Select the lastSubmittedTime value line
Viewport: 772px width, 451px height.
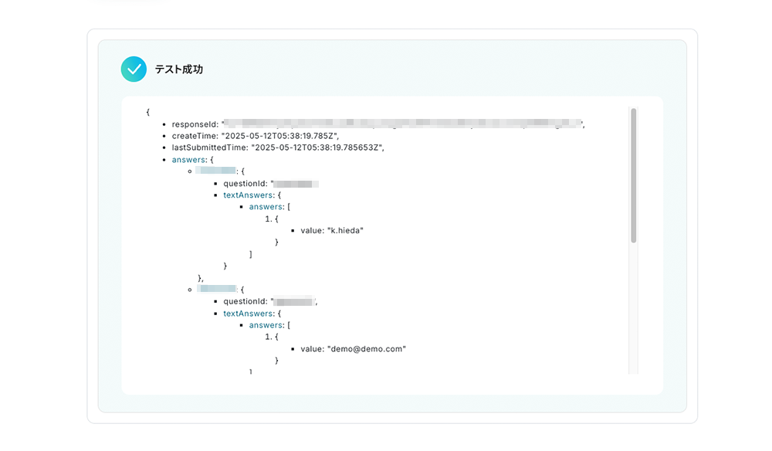click(x=278, y=148)
